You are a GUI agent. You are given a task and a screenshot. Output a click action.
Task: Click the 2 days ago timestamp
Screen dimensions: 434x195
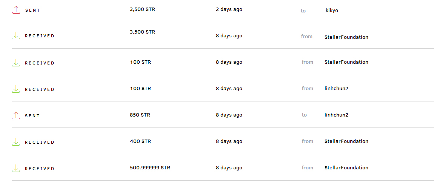pos(229,9)
